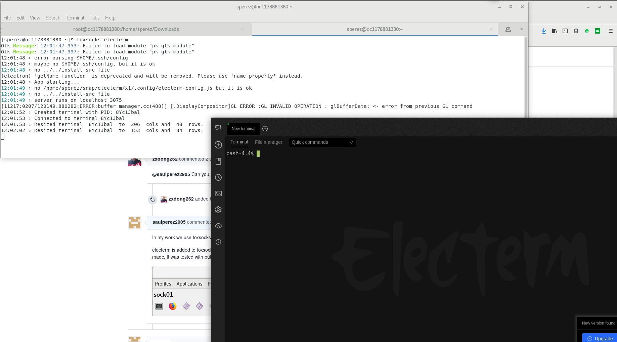Open the Terminal menu in menu bar
Image resolution: width=617 pixels, height=342 pixels.
pos(75,18)
